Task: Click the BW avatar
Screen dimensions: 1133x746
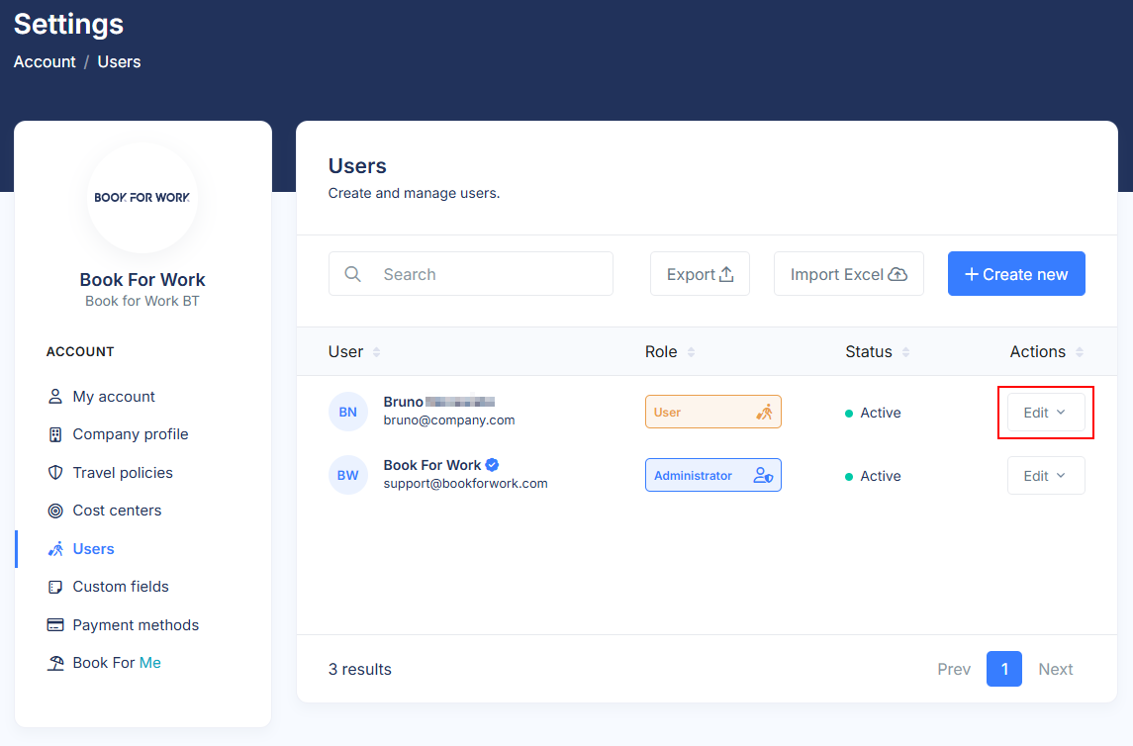Action: (x=348, y=475)
